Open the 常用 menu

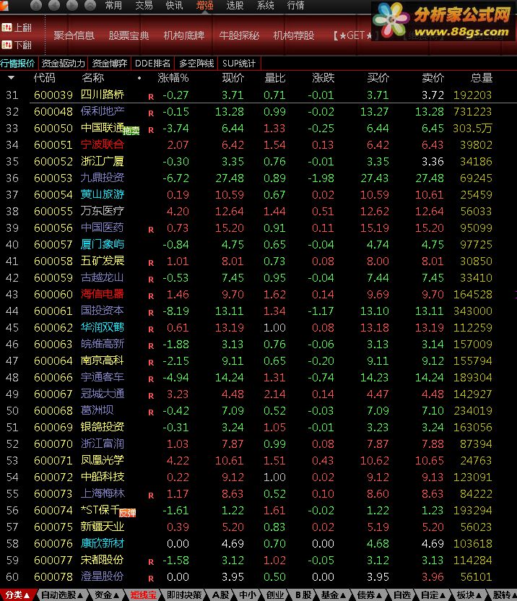pos(113,5)
